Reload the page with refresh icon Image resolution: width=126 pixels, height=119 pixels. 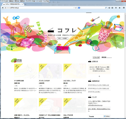pos(76,8)
